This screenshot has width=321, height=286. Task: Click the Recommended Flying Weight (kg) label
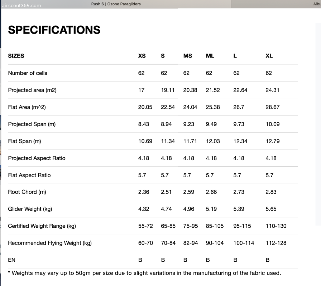(50, 243)
